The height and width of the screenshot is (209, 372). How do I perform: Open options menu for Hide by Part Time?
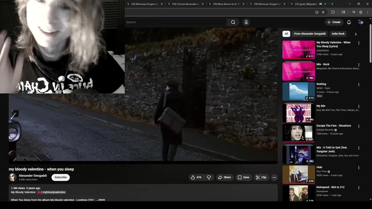click(359, 168)
